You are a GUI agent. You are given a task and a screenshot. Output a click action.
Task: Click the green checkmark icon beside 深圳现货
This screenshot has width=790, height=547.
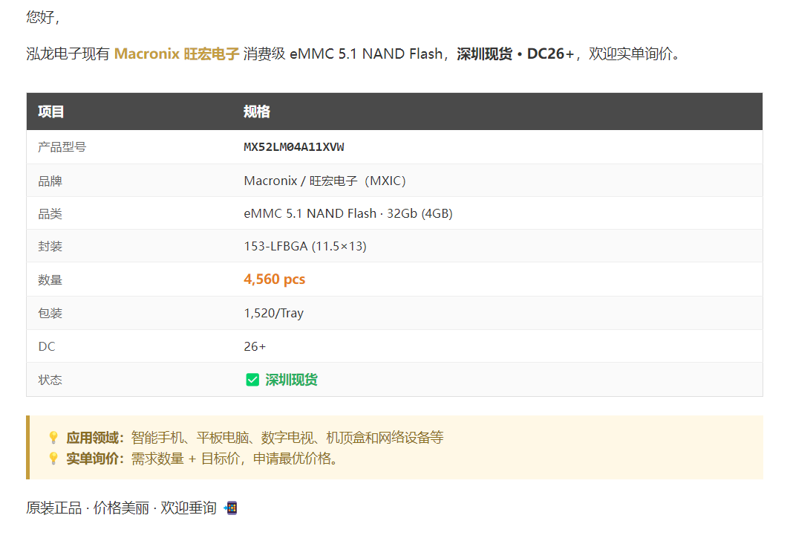point(252,380)
